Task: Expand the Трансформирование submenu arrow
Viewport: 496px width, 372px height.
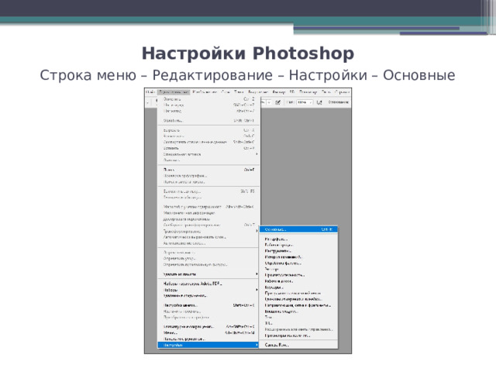Action: [x=257, y=231]
